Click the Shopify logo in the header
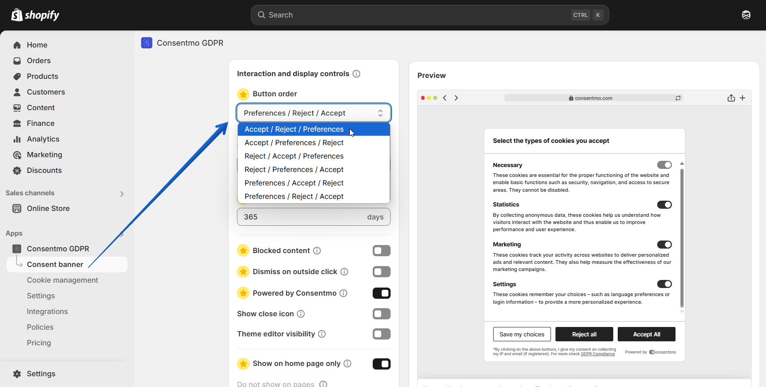Image resolution: width=766 pixels, height=387 pixels. [x=35, y=15]
